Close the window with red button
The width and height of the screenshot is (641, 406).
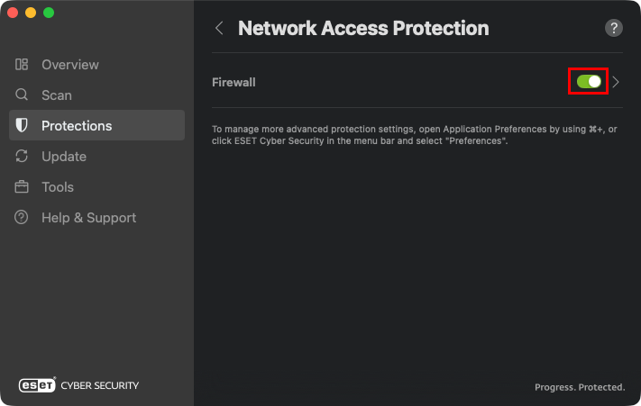[13, 13]
